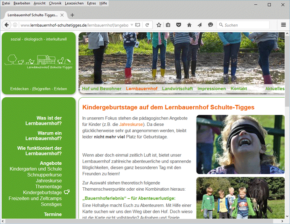This screenshot has height=224, width=290.
Task: Click the horizontal scrollbar left arrow
Action: (x=3, y=221)
